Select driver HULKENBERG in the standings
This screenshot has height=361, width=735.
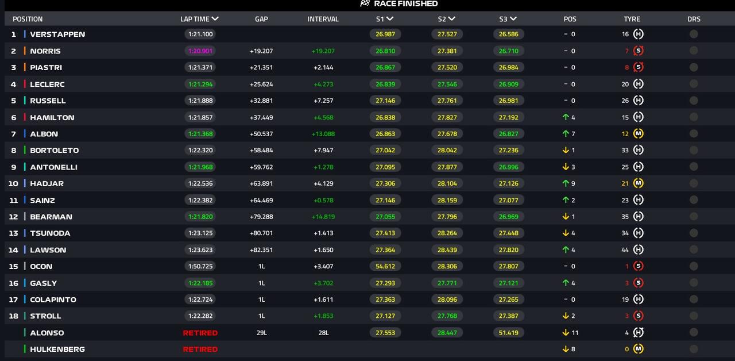click(57, 349)
